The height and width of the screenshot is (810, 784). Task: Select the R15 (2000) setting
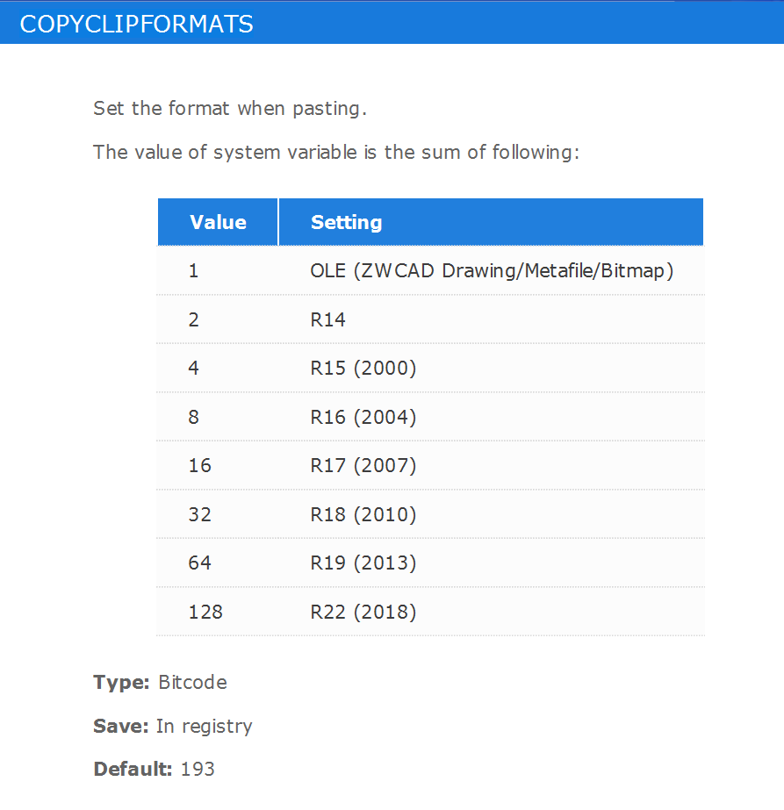(x=363, y=368)
